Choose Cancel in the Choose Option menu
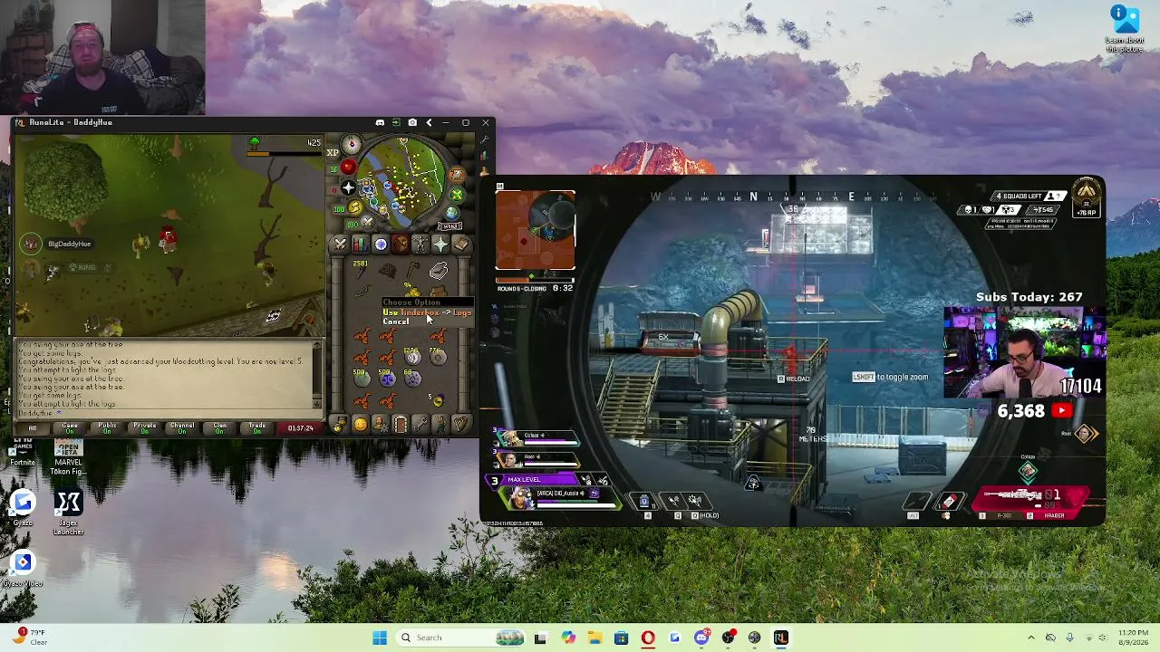The height and width of the screenshot is (652, 1160). coord(396,321)
